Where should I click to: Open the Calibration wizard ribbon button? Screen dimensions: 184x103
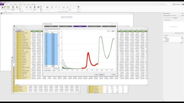pyautogui.click(x=13, y=8)
